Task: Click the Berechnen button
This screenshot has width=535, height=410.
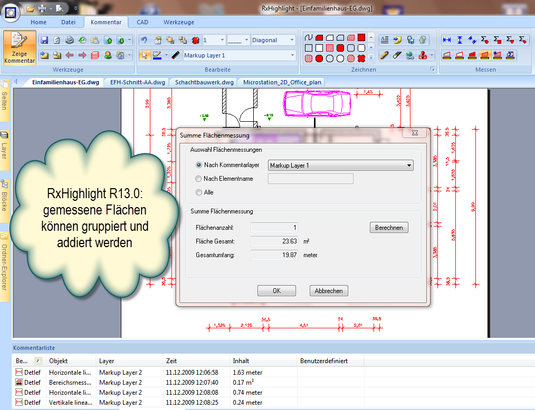Action: [x=389, y=228]
